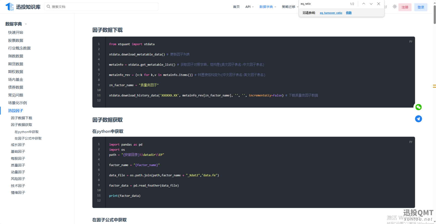The height and width of the screenshot is (224, 436).
Task: Open 指数数据 in the sidebar
Action: click(x=16, y=56)
